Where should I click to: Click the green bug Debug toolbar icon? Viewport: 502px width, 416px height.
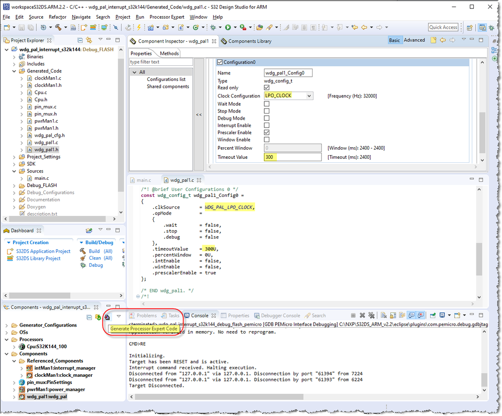pos(213,28)
